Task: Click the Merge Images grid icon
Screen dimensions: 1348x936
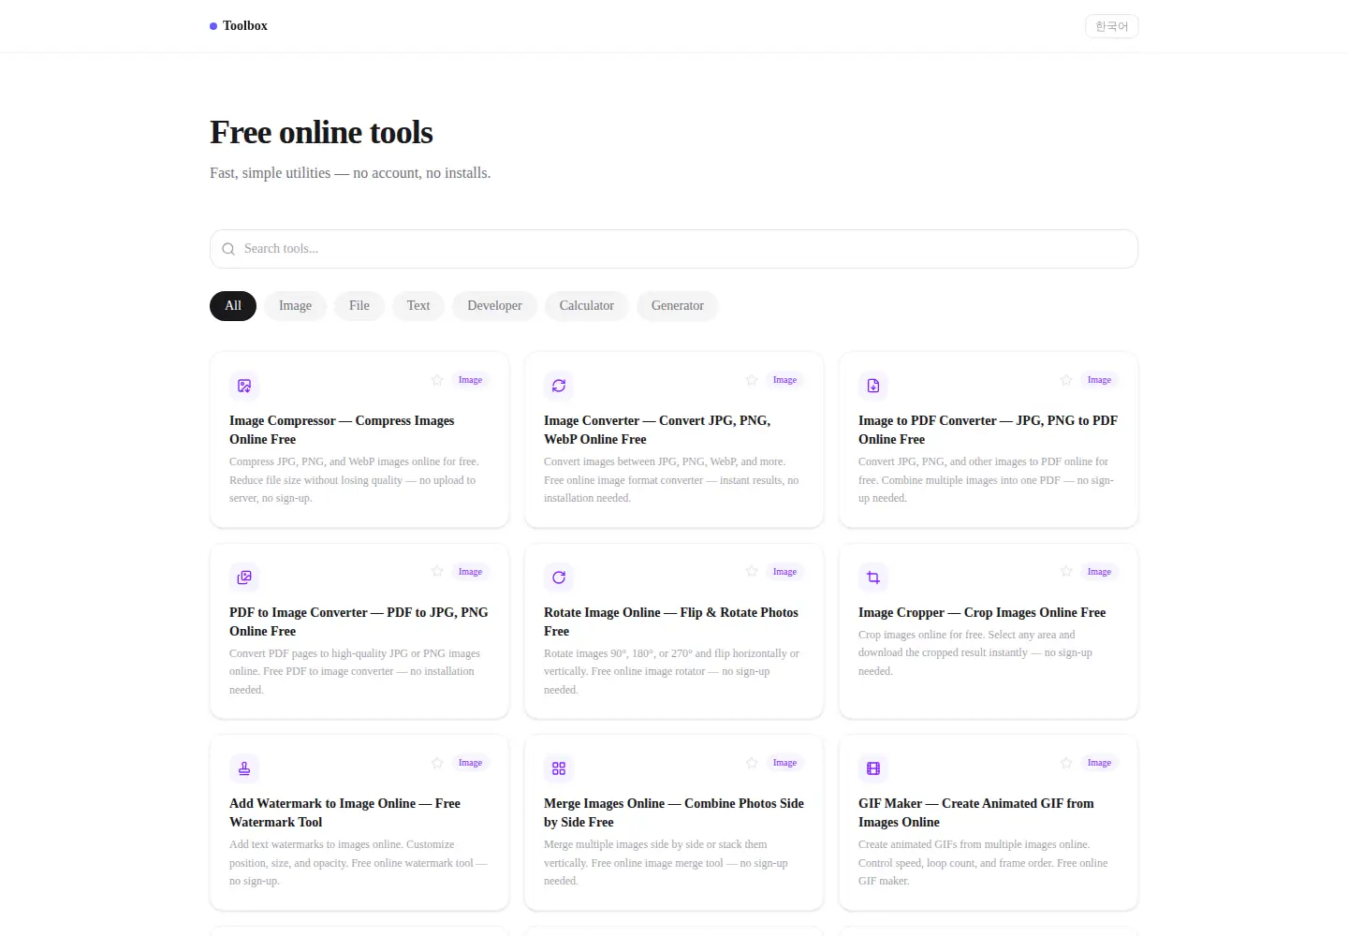Action: (559, 768)
